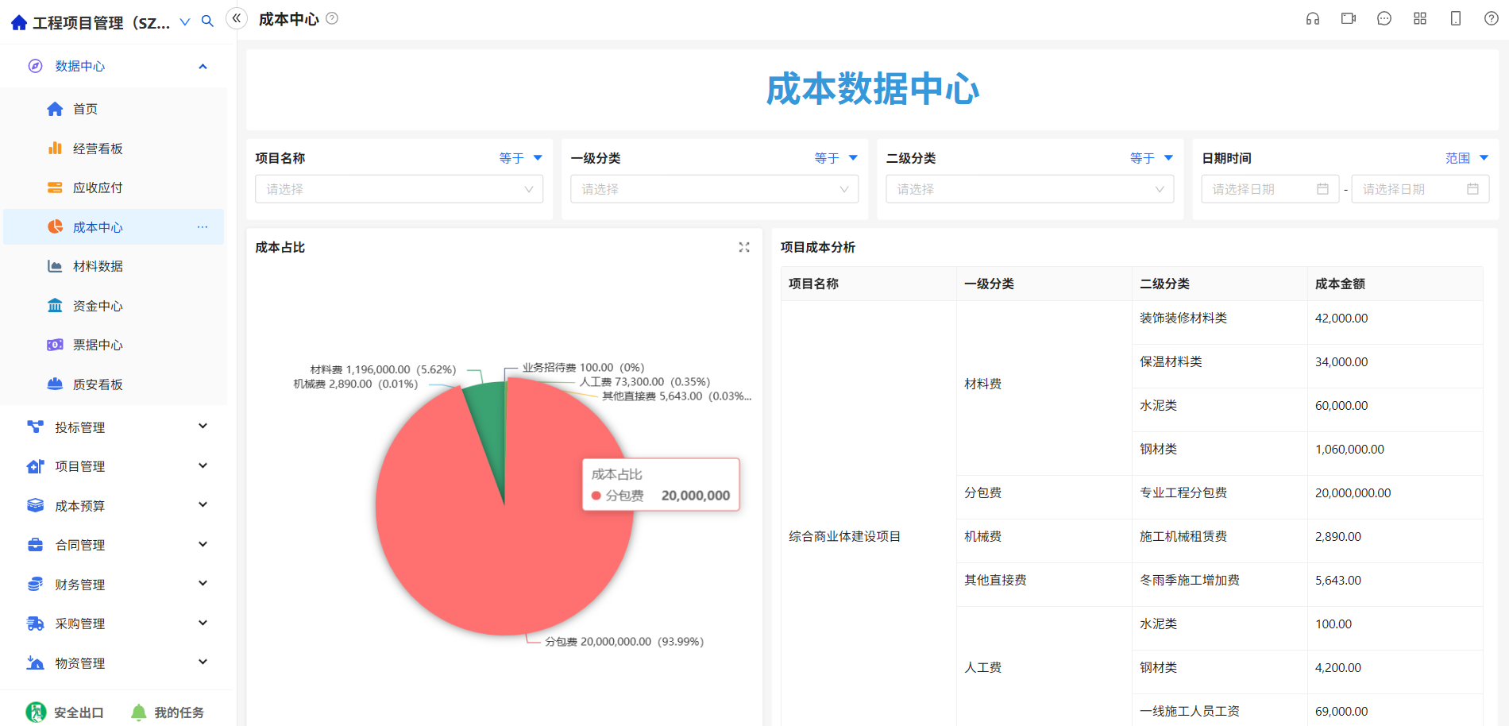
Task: Click help question mark next to 成本中心 title
Action: (x=332, y=18)
